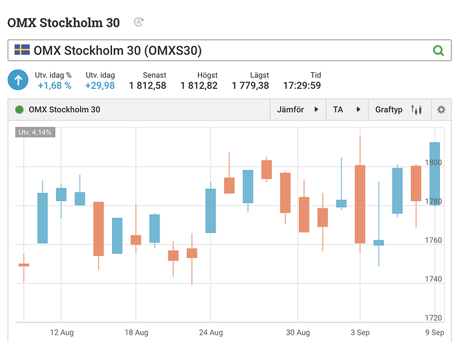The image size is (460, 342).
Task: Click the blue up-arrow trend icon
Action: (18, 79)
